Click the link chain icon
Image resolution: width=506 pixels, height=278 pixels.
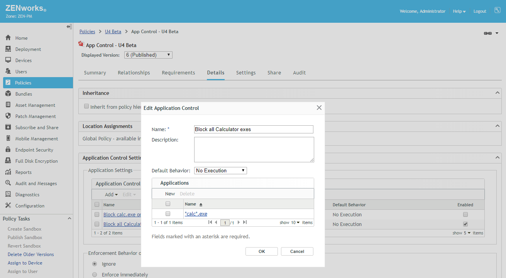click(x=488, y=34)
